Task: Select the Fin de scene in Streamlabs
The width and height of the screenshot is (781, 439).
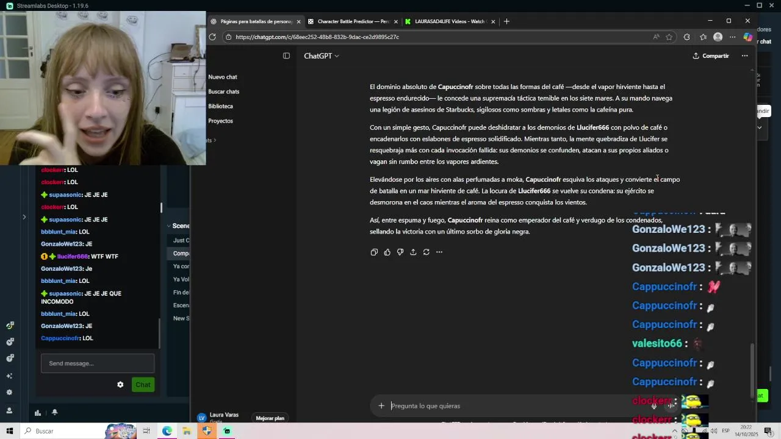Action: tap(181, 293)
